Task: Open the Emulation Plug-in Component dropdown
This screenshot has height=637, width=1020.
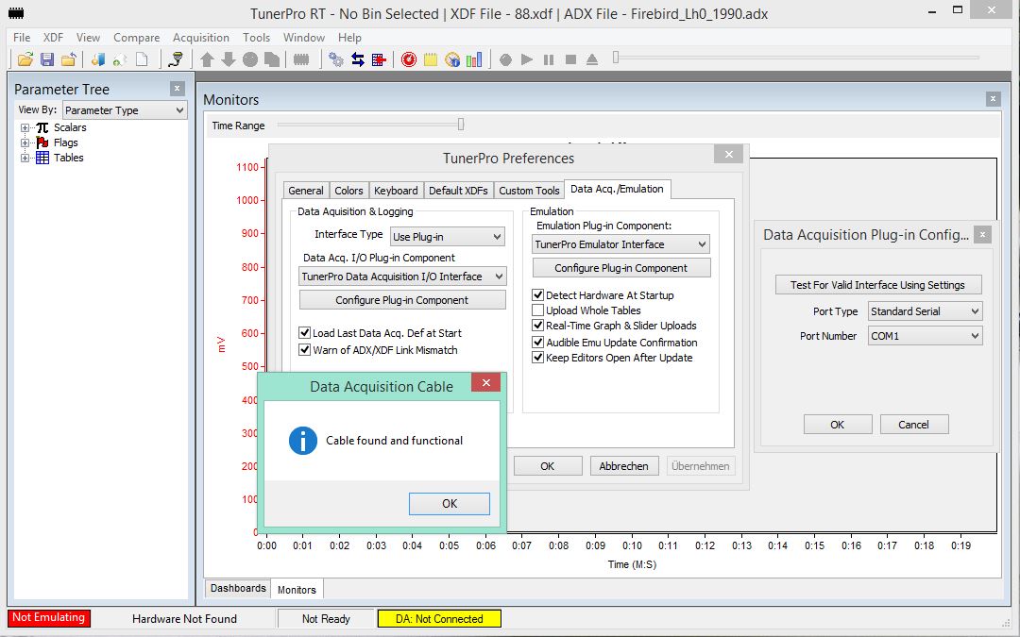Action: [620, 244]
